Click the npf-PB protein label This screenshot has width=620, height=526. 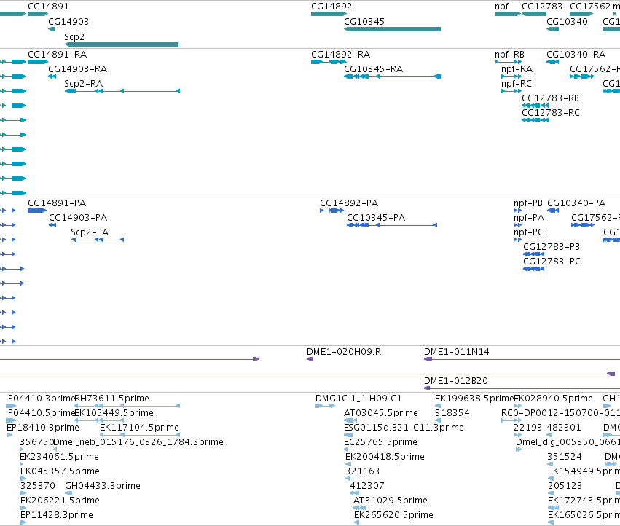pos(528,203)
